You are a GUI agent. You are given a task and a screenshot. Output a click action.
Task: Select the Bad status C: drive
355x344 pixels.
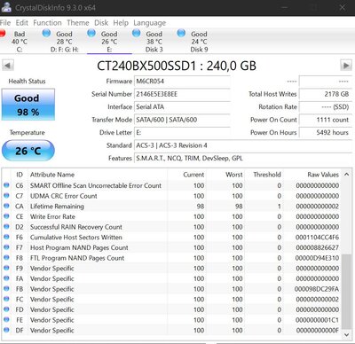pyautogui.click(x=16, y=42)
